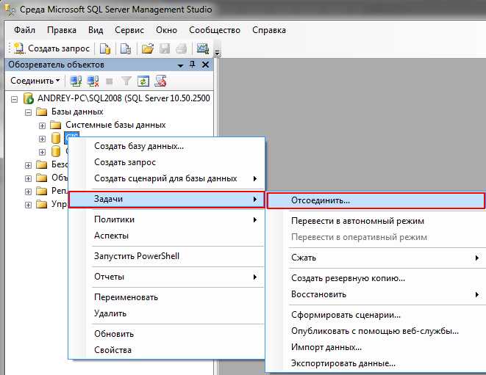The image size is (486, 375).
Task: Click the Connect Object Explorer icon
Action: pos(76,81)
